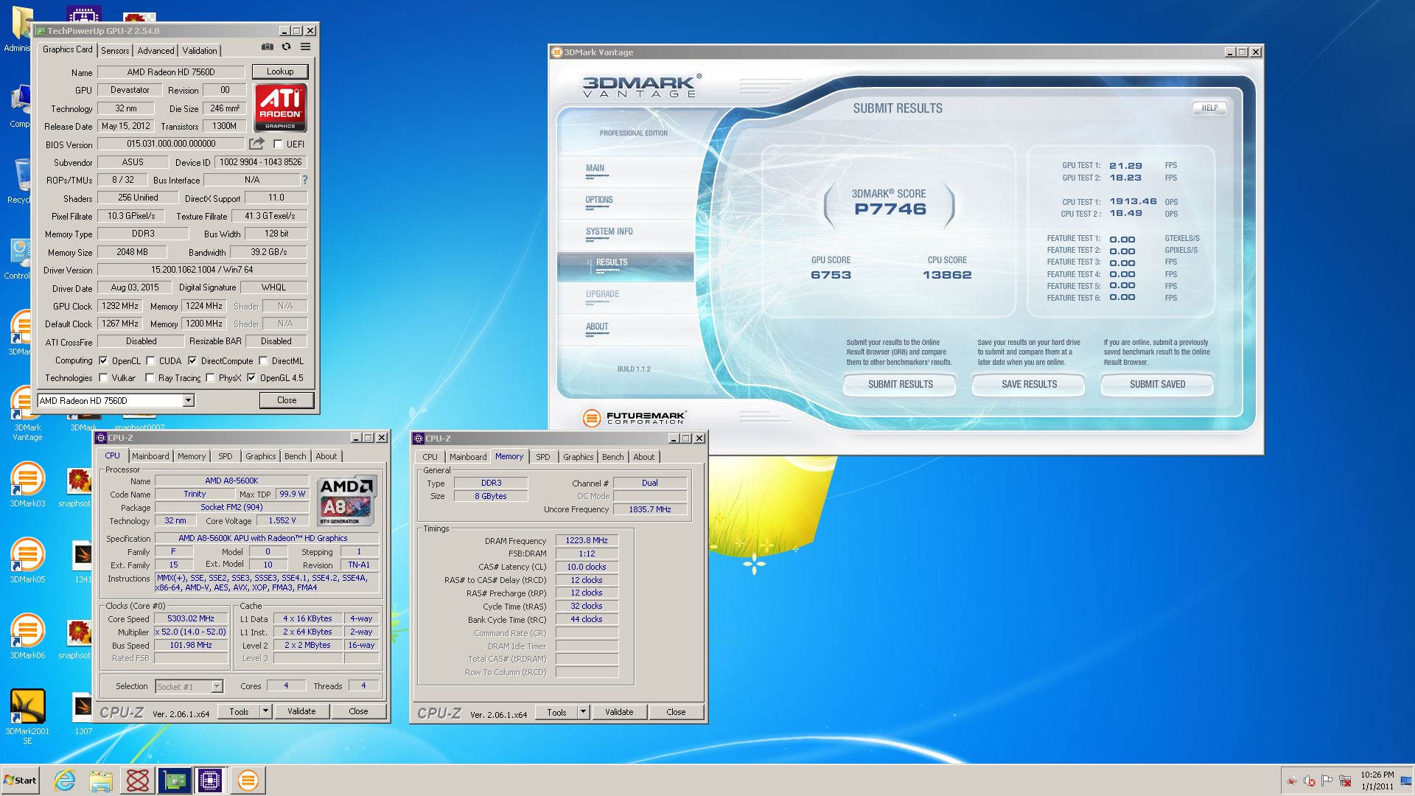Click the GPU name field AMD Radeon HD 7560D

pos(171,72)
